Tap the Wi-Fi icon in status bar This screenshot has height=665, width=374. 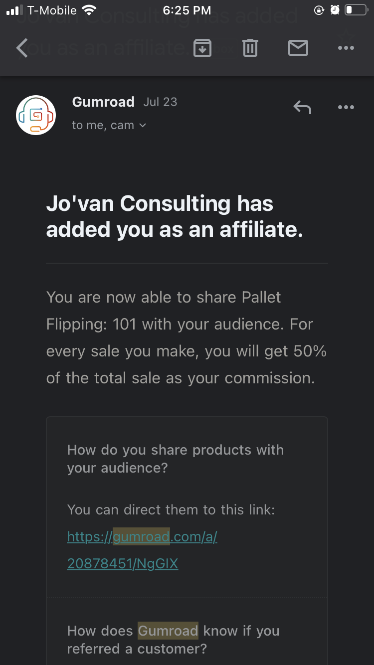coord(90,10)
